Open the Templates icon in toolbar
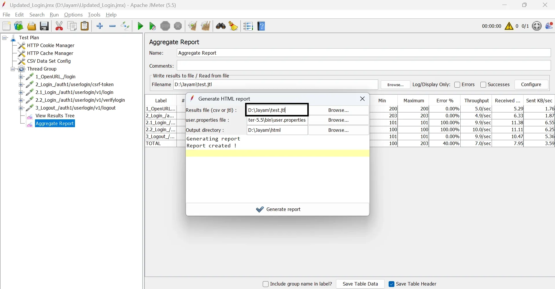 pos(19,26)
